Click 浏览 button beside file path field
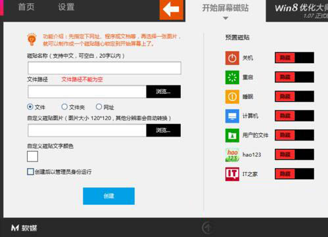The width and height of the screenshot is (328, 237). click(x=164, y=91)
